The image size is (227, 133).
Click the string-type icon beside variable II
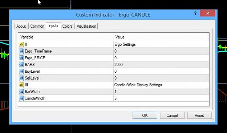[21, 44]
